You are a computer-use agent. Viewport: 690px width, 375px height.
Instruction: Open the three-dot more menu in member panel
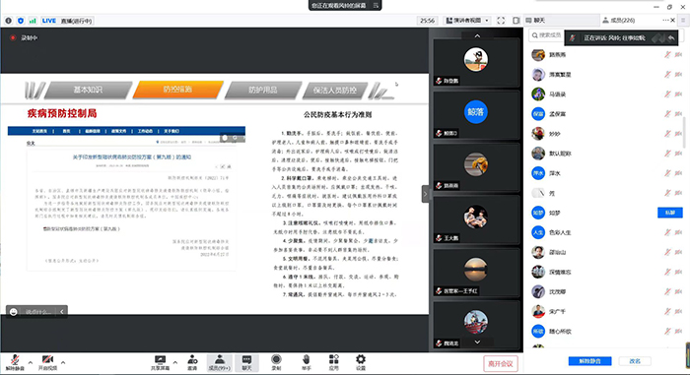click(x=665, y=21)
